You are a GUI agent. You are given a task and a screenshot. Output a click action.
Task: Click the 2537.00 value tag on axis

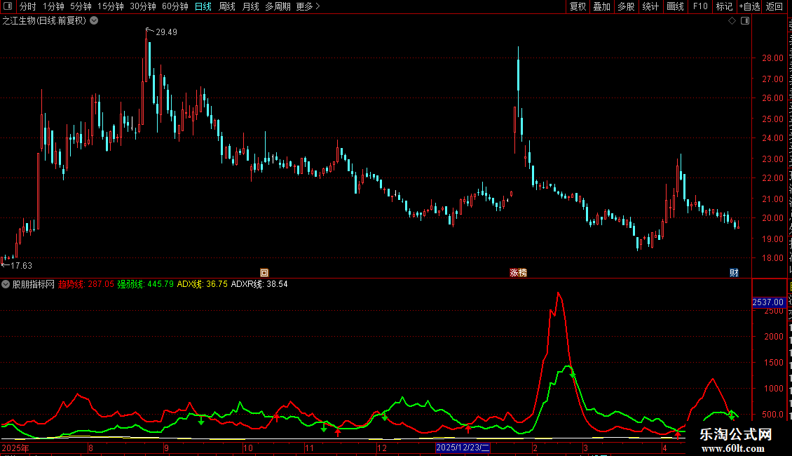pos(767,302)
